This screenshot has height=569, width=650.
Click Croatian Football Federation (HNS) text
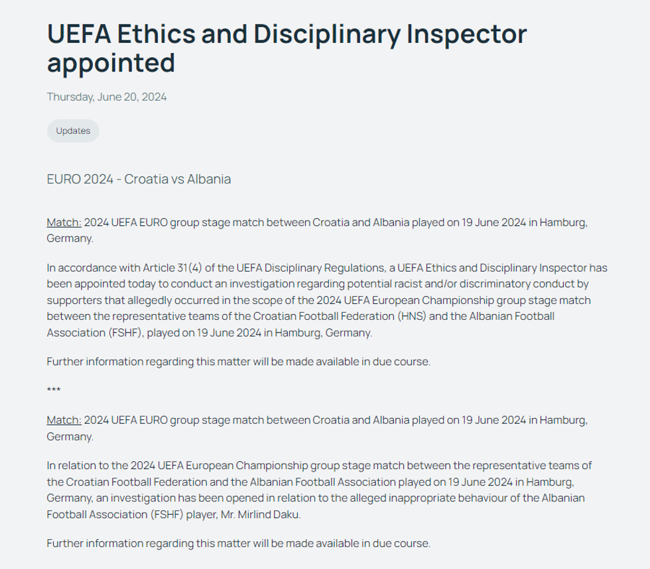(345, 317)
